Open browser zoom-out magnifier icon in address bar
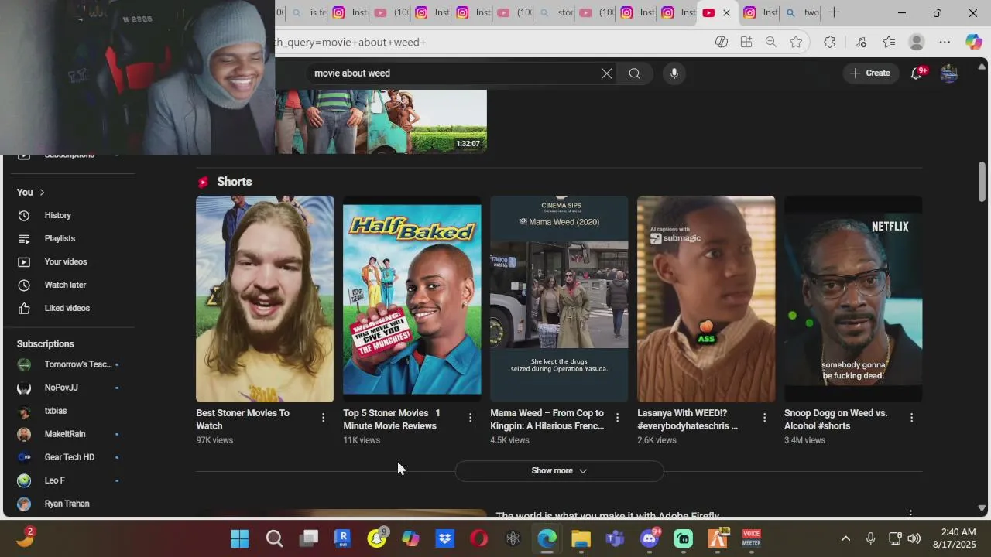Screen dimensions: 991x557 [x=771, y=42]
